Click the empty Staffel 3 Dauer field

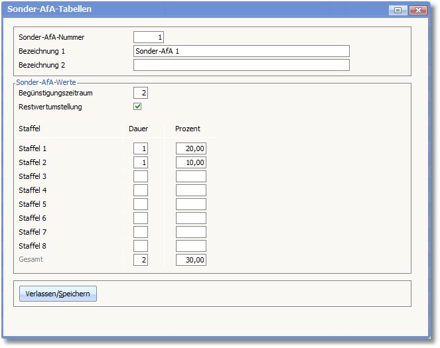pos(141,176)
